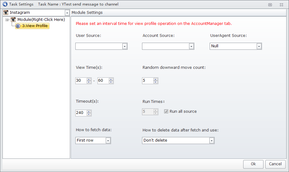
Task: Decrease the maximum View Time value
Action: (111, 82)
